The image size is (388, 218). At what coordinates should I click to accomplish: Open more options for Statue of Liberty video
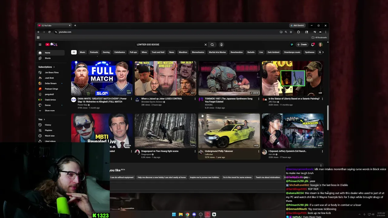322,99
